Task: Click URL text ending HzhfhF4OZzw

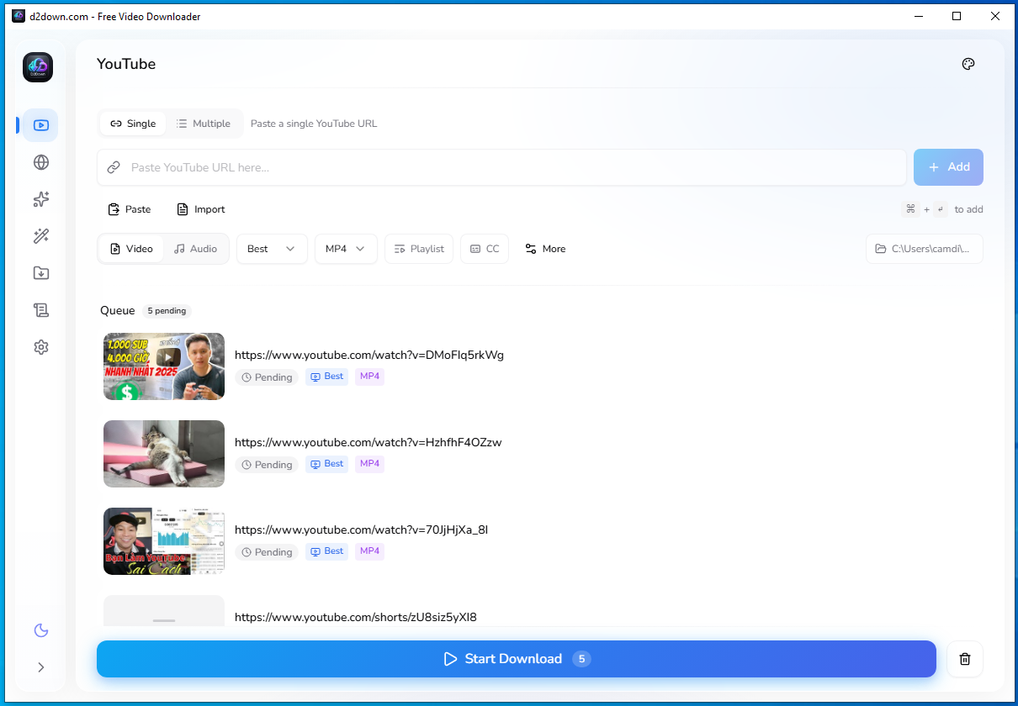Action: pyautogui.click(x=368, y=442)
